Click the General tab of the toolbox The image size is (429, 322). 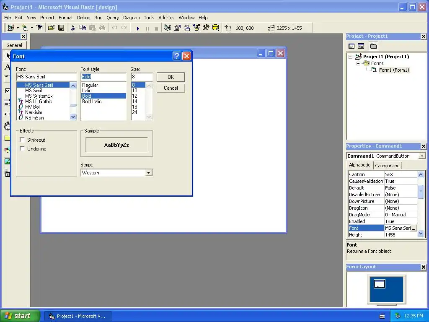(14, 45)
